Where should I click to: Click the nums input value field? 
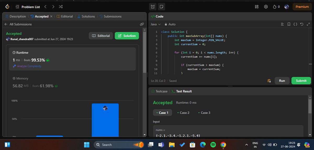pos(228,131)
